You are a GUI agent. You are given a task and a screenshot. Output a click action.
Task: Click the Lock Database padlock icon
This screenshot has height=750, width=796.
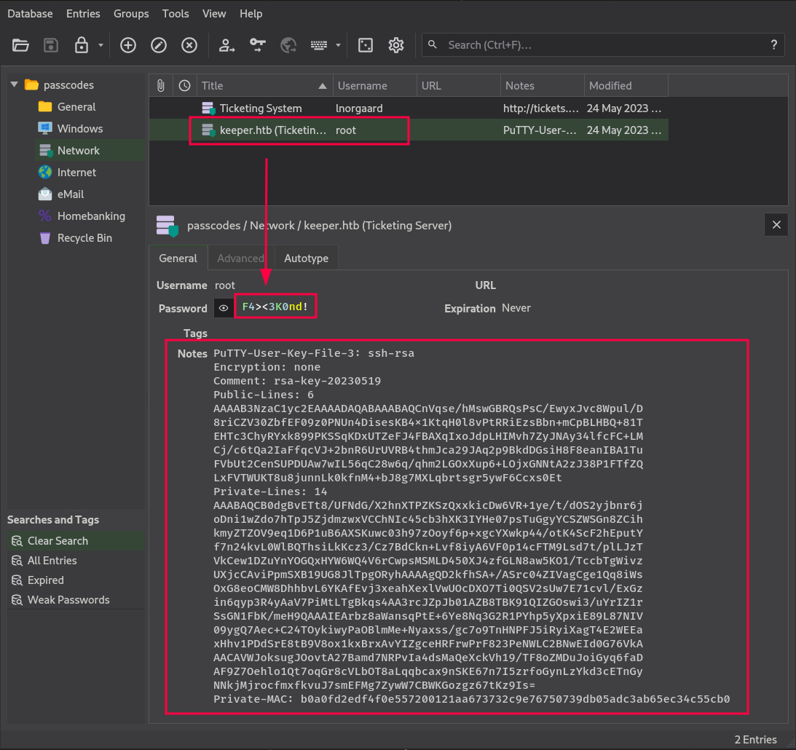(x=82, y=45)
